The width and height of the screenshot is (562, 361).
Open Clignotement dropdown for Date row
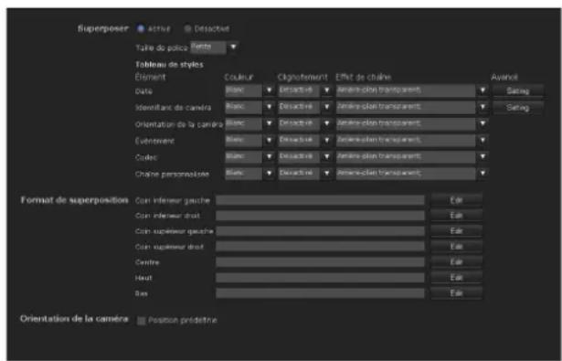point(305,90)
